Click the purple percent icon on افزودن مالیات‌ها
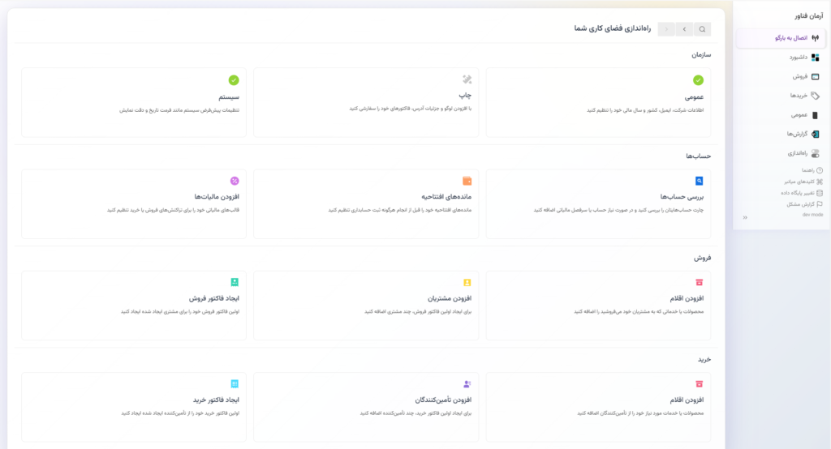 235,181
